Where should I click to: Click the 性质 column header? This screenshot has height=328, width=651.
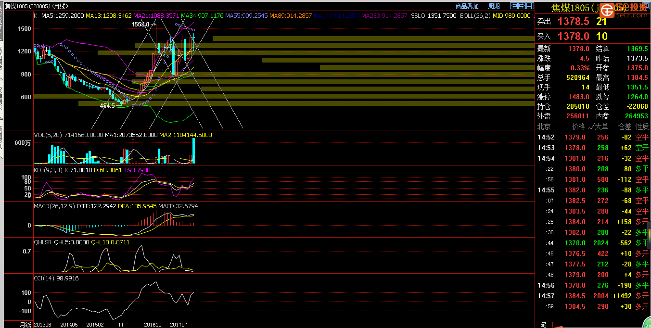pyautogui.click(x=642, y=127)
